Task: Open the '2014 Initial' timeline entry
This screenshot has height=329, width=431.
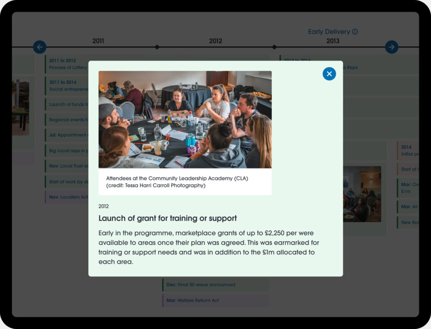Action: 408,150
